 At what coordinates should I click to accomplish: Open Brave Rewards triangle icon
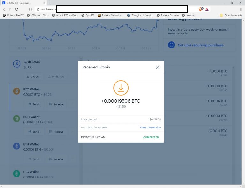(207, 9)
